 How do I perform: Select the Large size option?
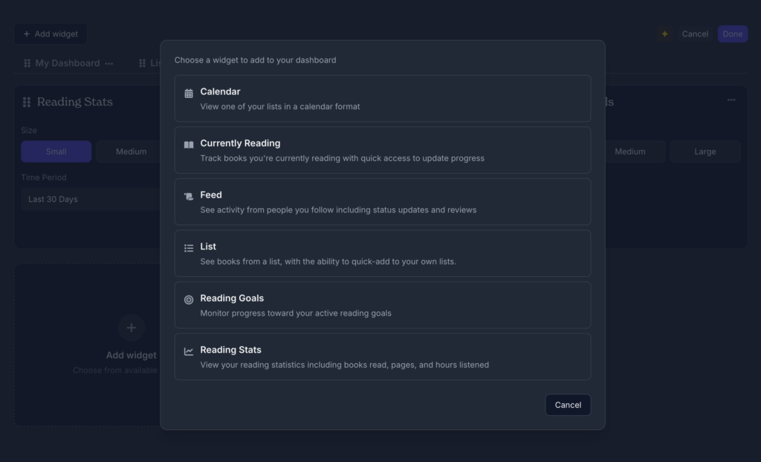click(x=705, y=152)
